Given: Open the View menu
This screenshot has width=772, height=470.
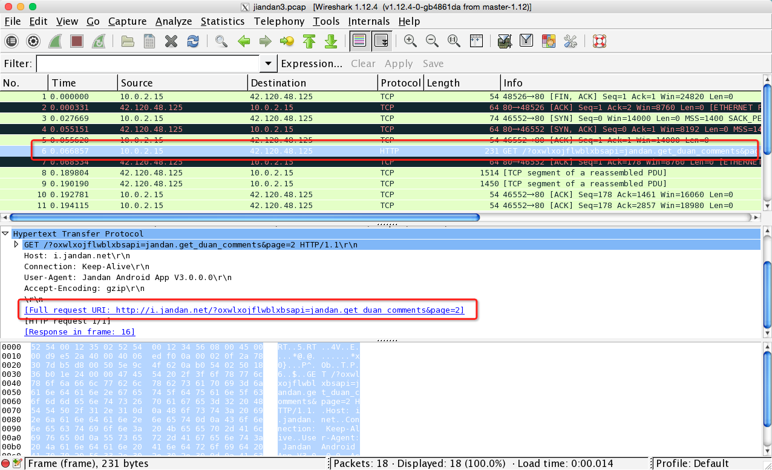Looking at the screenshot, I should point(67,21).
